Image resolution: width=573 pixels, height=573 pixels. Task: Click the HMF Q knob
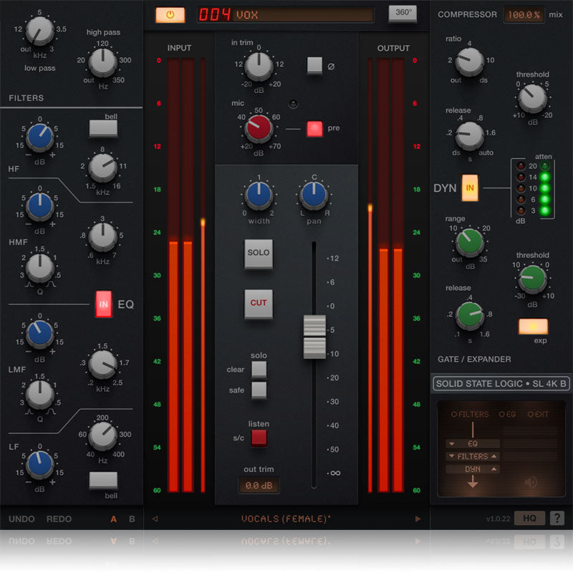click(40, 267)
